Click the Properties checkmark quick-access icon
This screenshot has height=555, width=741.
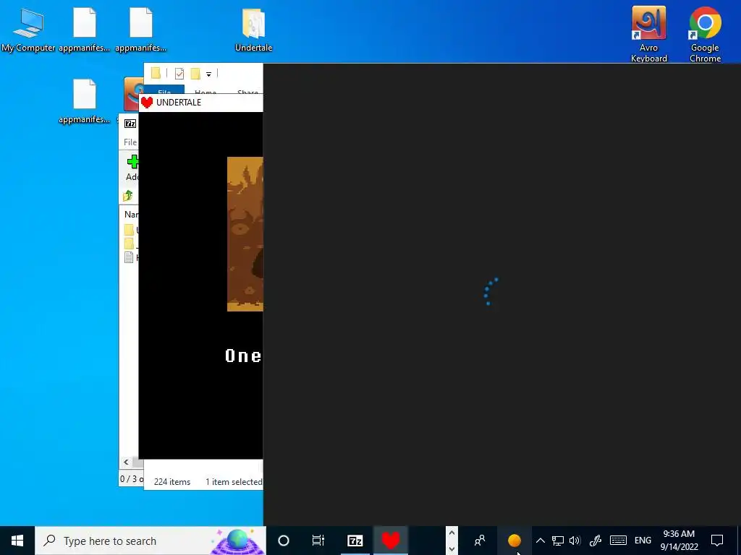click(x=179, y=74)
